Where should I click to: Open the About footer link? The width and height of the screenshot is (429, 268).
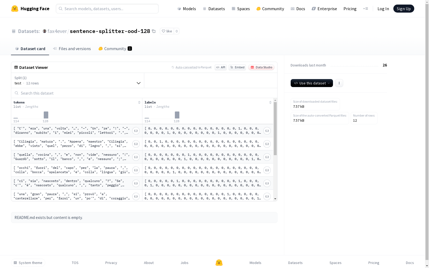(149, 263)
